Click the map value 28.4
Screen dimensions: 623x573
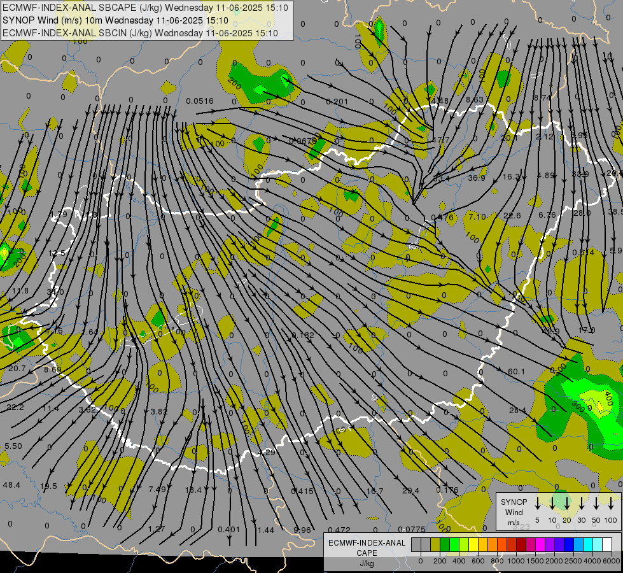(518, 410)
